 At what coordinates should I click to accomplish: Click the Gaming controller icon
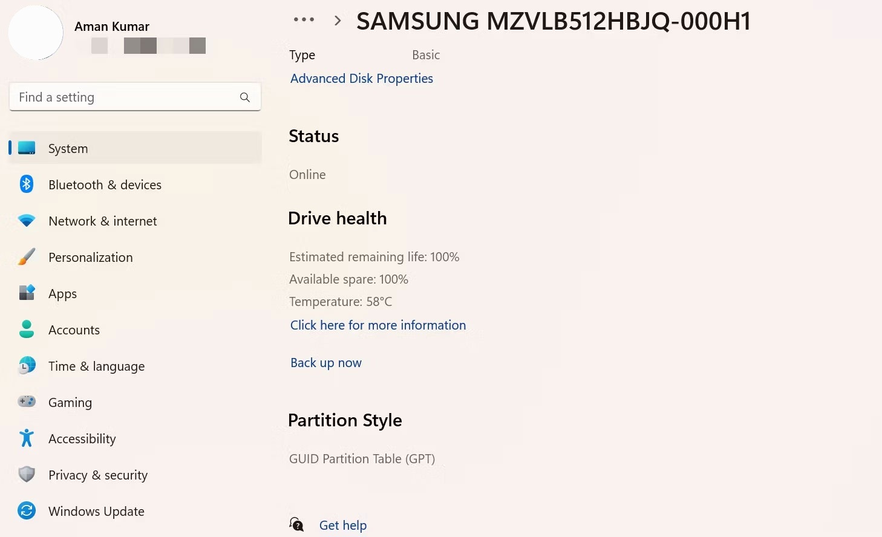(x=27, y=402)
